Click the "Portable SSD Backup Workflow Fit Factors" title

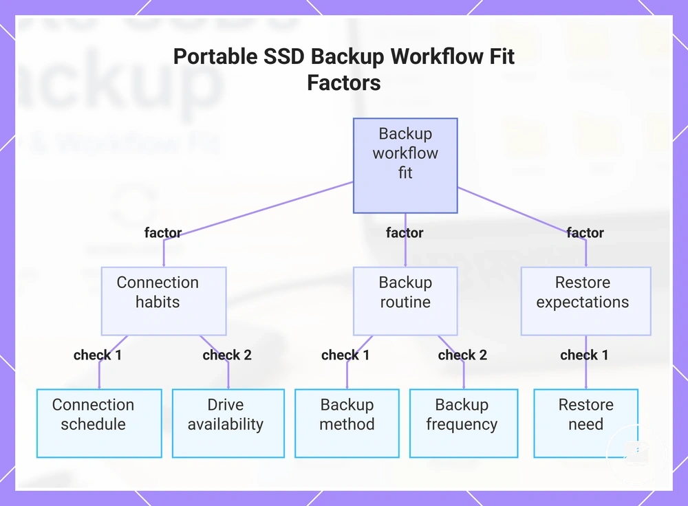pos(344,69)
